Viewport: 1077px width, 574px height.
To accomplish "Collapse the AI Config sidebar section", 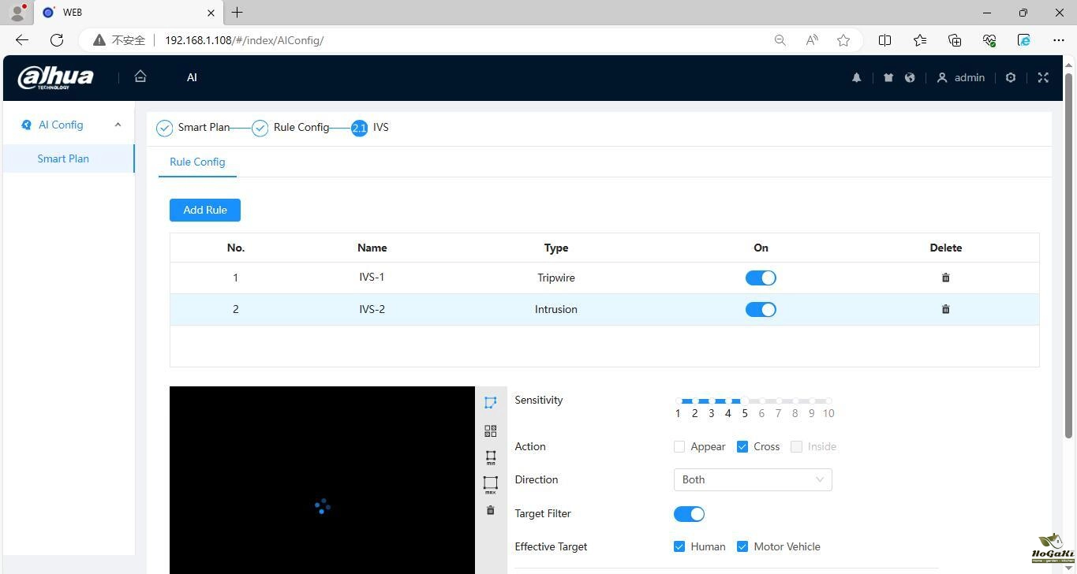I will [x=118, y=125].
